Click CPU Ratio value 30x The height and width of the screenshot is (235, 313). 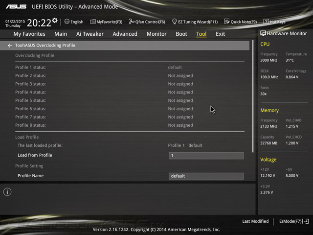pos(263,94)
